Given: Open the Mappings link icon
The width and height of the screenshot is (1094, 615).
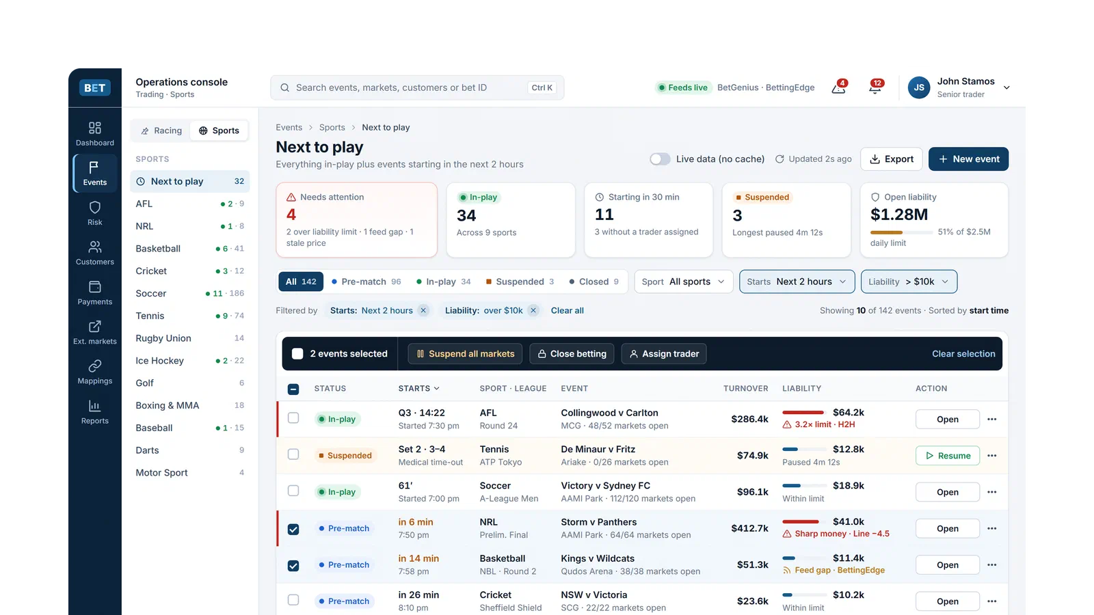Looking at the screenshot, I should (x=95, y=366).
